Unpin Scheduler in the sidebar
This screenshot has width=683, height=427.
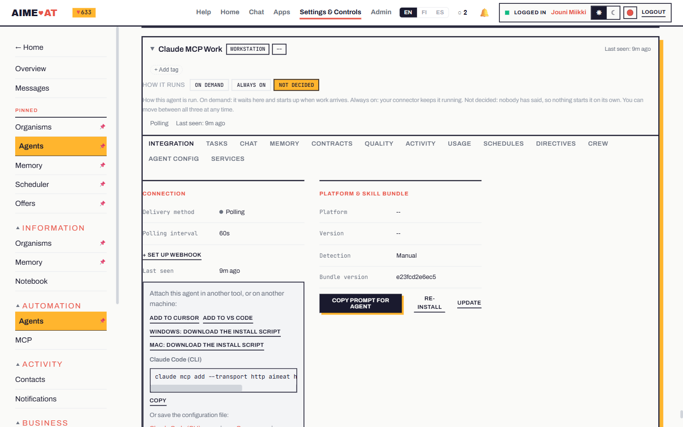pyautogui.click(x=102, y=184)
